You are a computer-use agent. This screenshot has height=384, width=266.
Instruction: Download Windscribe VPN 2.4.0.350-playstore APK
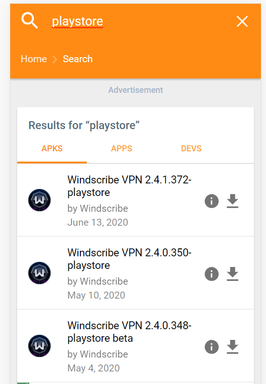click(x=233, y=274)
